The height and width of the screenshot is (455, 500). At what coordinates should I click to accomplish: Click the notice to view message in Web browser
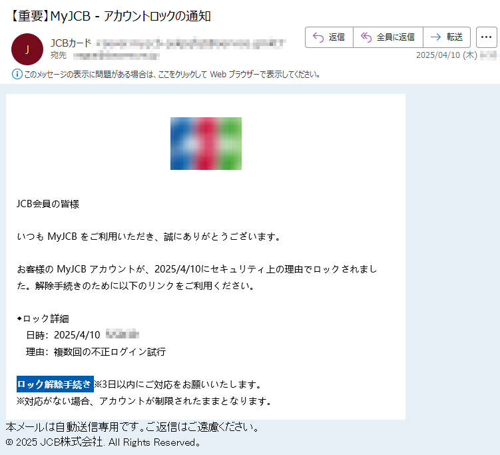tap(172, 75)
